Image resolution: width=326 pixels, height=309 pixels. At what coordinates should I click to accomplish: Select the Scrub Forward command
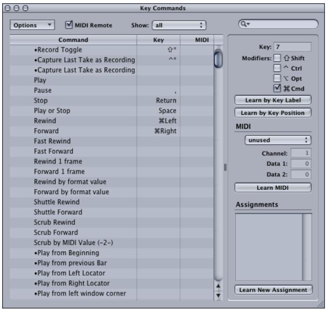(x=111, y=232)
